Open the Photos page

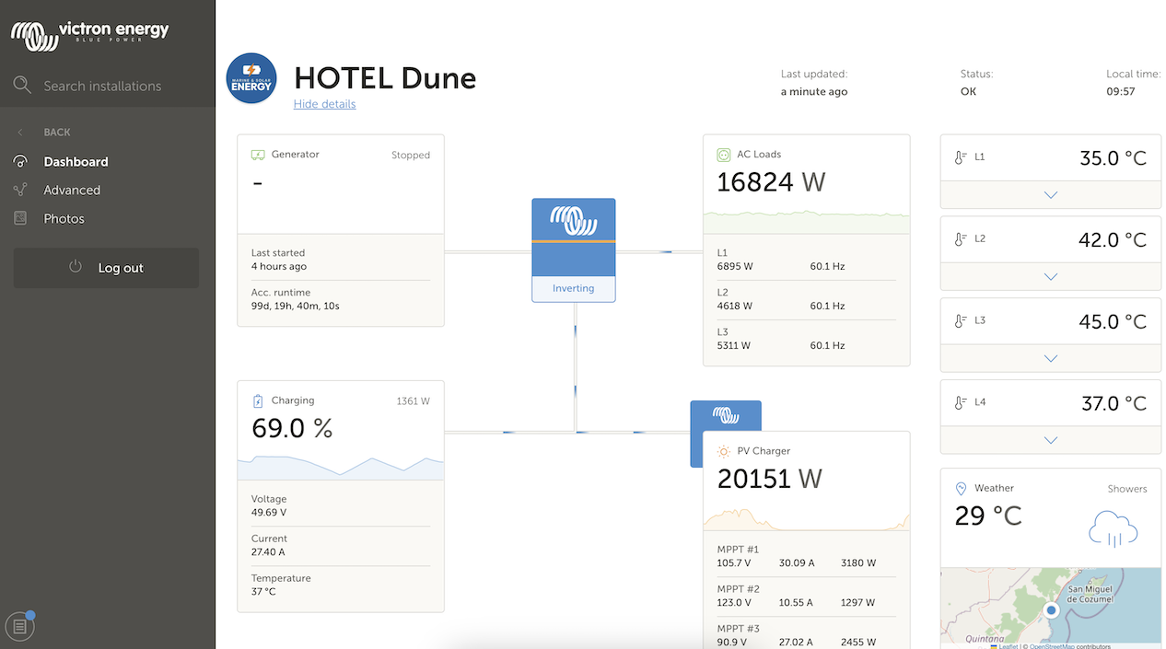64,219
